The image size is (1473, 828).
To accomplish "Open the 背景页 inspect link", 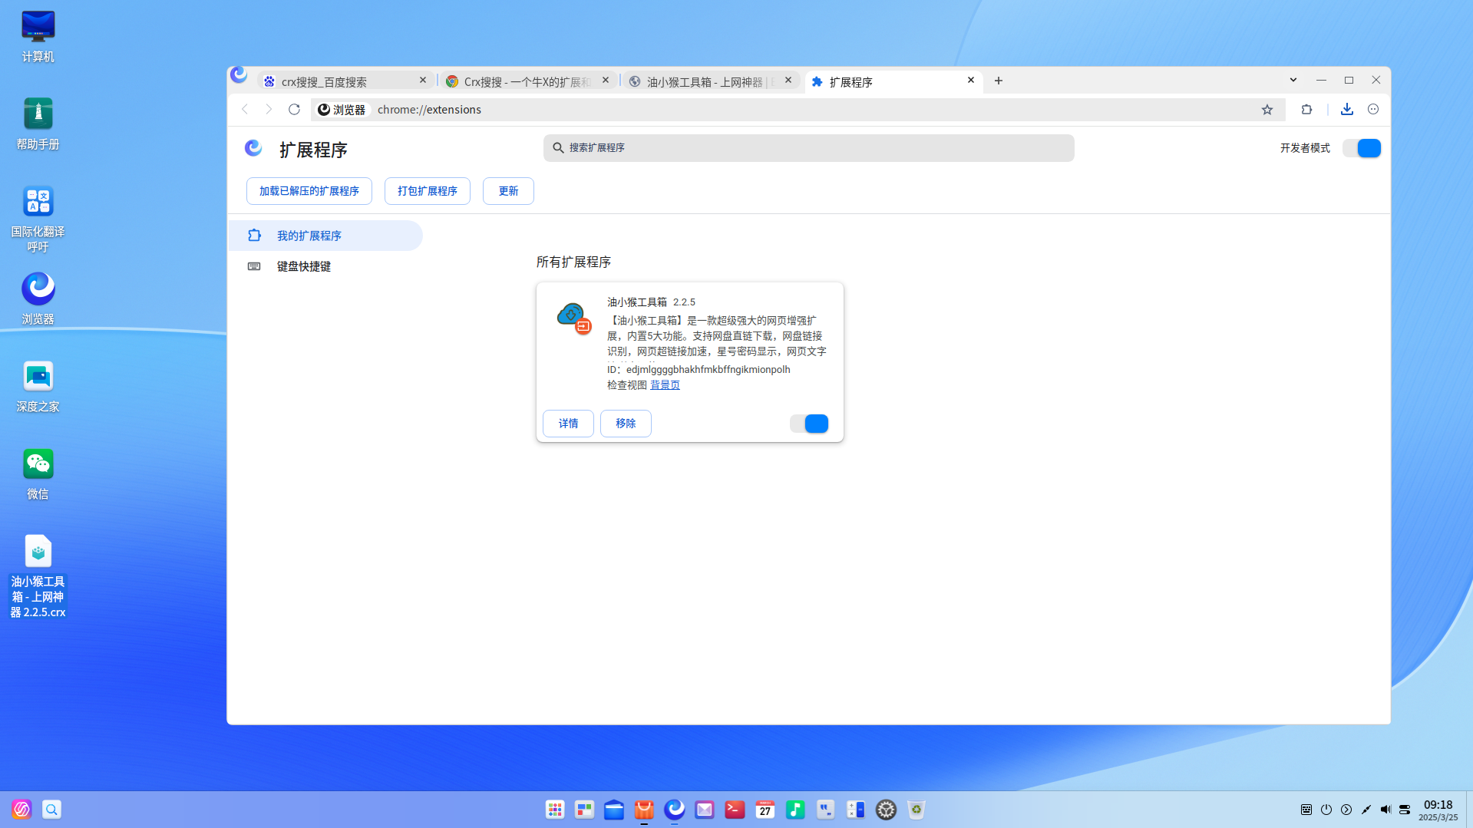I will click(665, 385).
